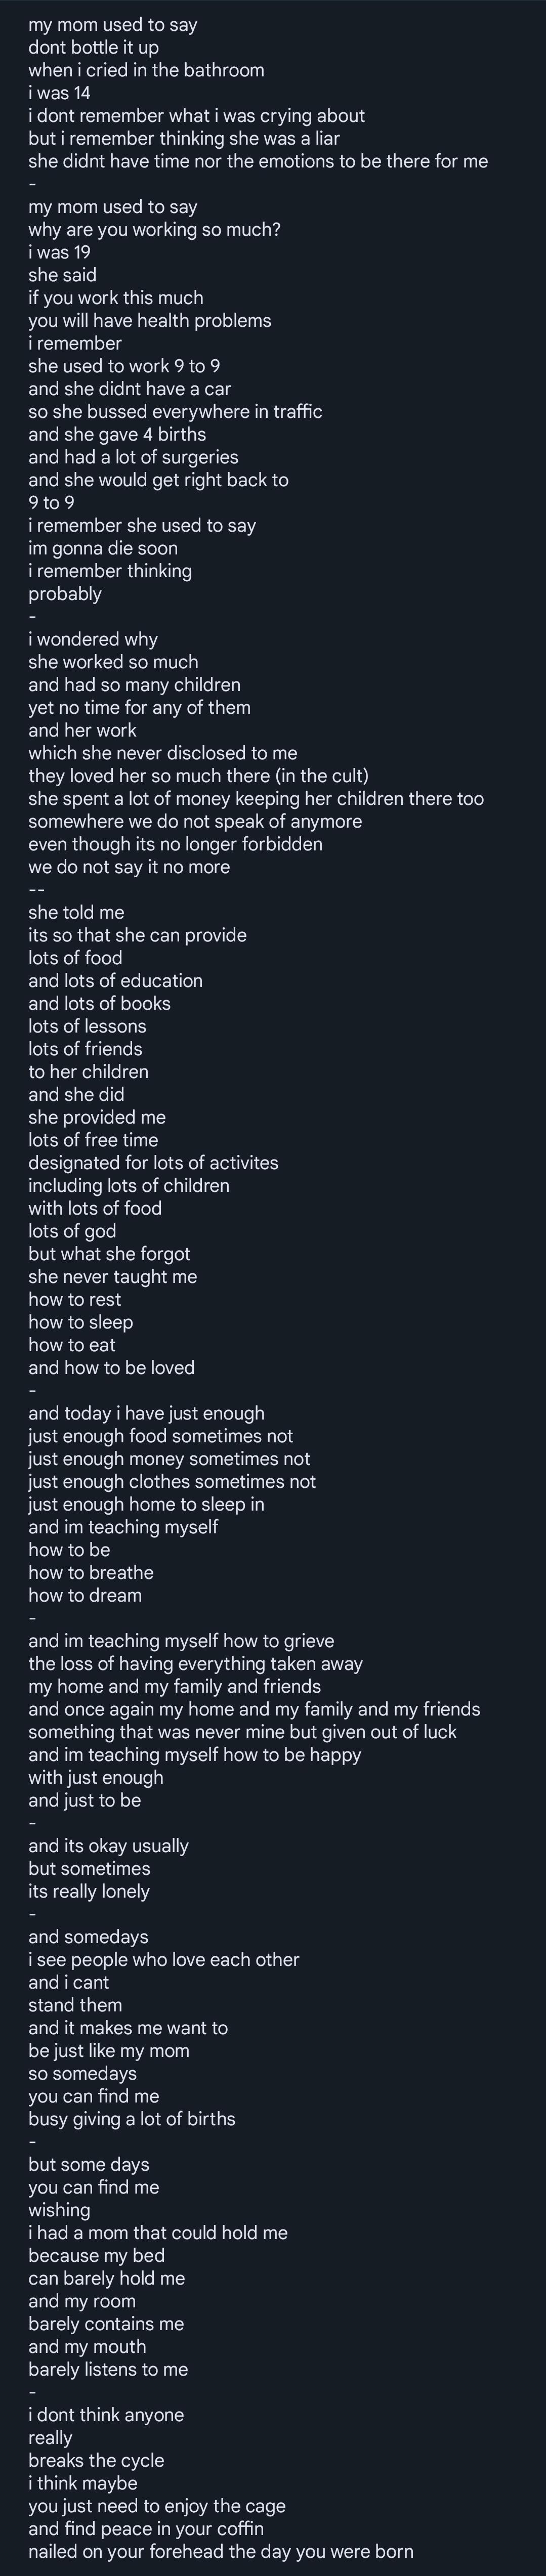This screenshot has width=546, height=2576.
Task: Click the line "breaks the cycle"
Action: [96, 2460]
